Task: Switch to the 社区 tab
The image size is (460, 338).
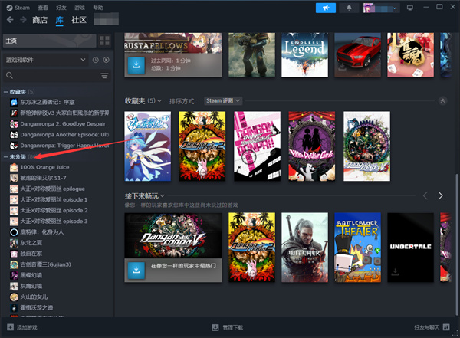Action: [x=79, y=20]
